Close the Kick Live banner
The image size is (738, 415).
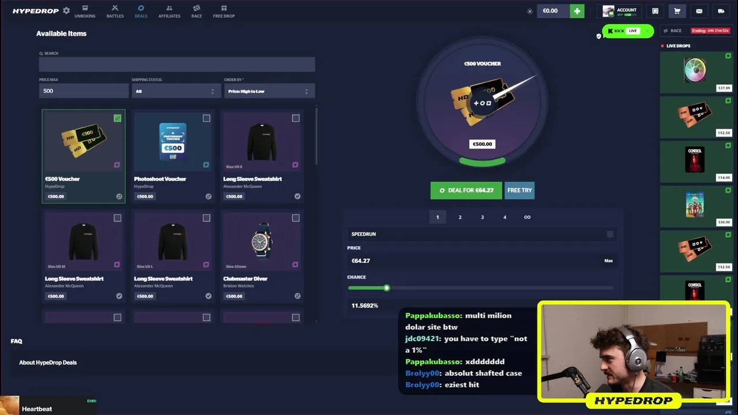tap(647, 31)
